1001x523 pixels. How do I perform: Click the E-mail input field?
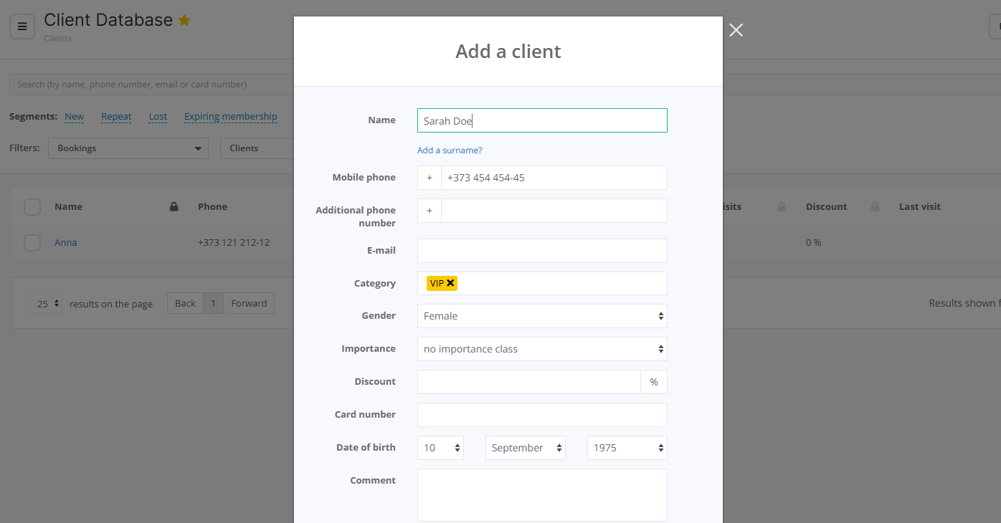coord(541,251)
